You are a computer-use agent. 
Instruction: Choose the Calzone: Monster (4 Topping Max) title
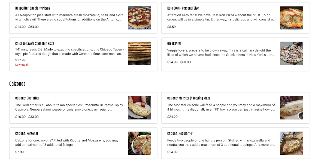pyautogui.click(x=188, y=98)
